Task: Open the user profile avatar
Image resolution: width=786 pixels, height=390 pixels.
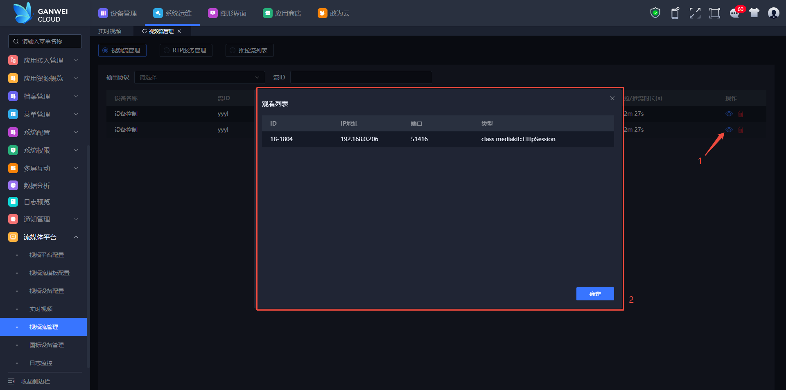Action: 773,13
